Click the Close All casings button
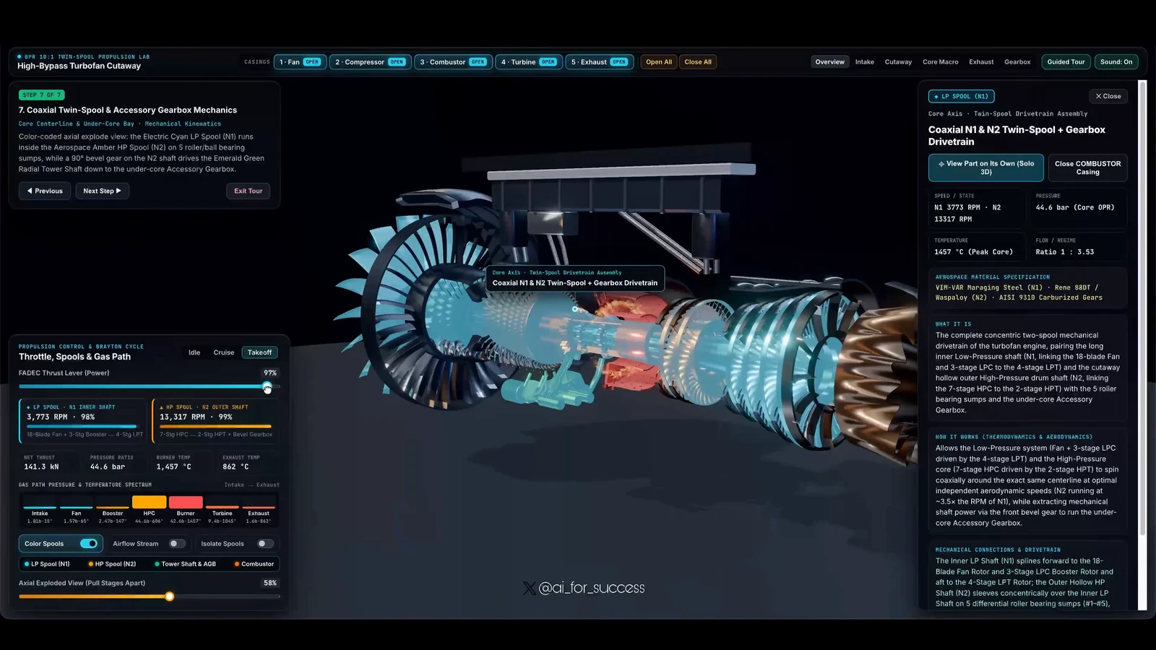Viewport: 1156px width, 650px height. (x=698, y=62)
